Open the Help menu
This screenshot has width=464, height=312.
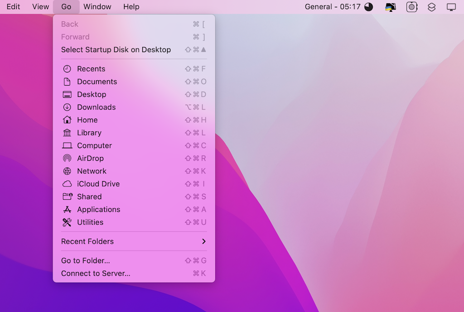pyautogui.click(x=132, y=6)
